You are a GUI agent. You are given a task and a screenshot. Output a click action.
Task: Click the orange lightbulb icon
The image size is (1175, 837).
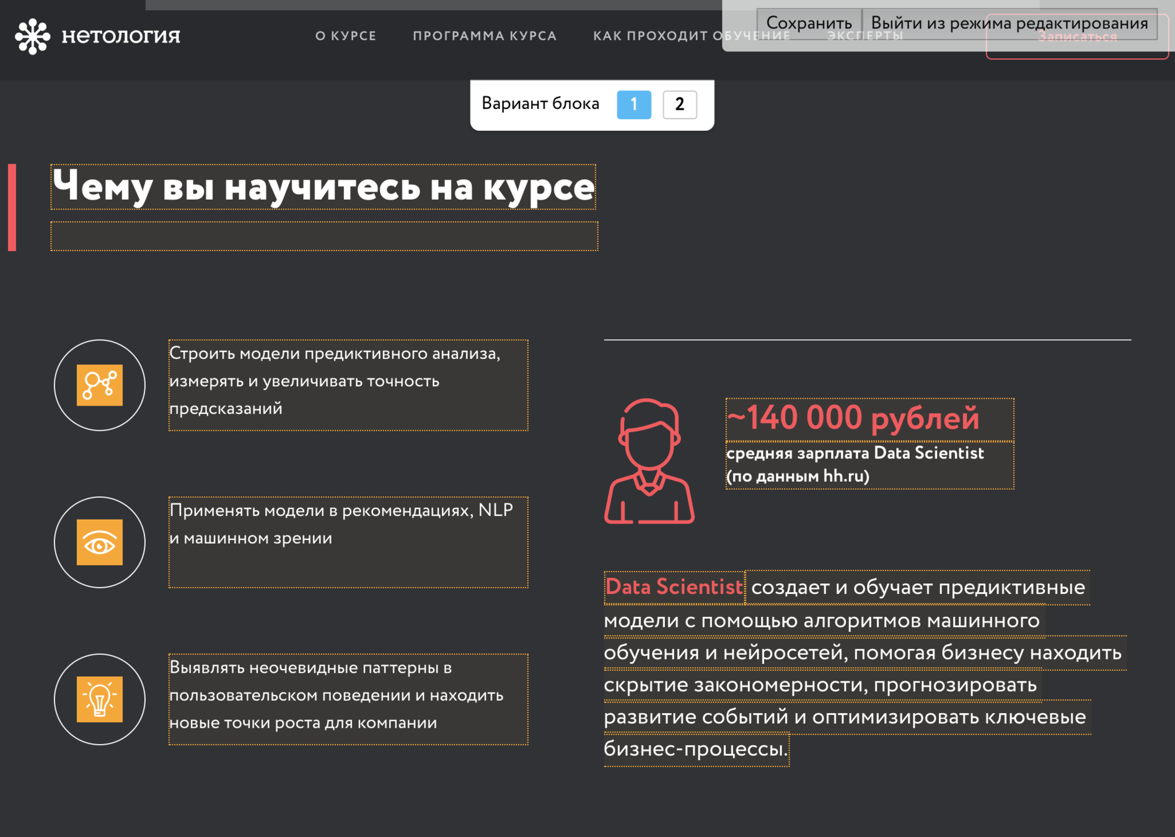click(100, 699)
